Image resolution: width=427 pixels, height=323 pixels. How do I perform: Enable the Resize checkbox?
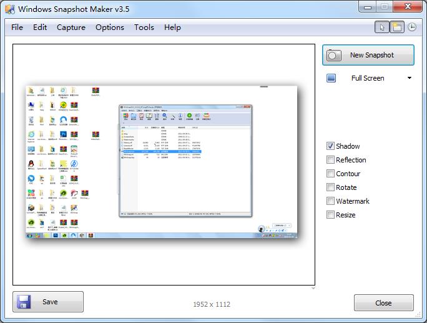point(330,215)
